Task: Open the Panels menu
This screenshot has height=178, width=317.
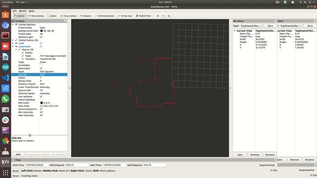Action: click(x=23, y=11)
